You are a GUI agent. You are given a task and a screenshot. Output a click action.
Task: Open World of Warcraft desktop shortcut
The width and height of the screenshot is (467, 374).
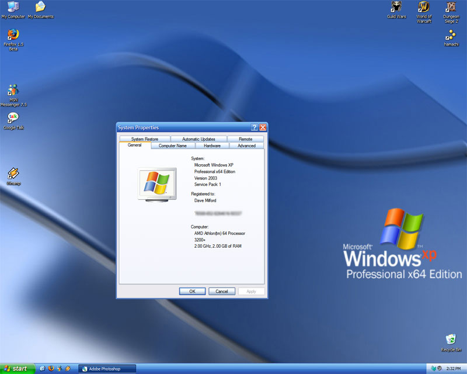[x=424, y=7]
